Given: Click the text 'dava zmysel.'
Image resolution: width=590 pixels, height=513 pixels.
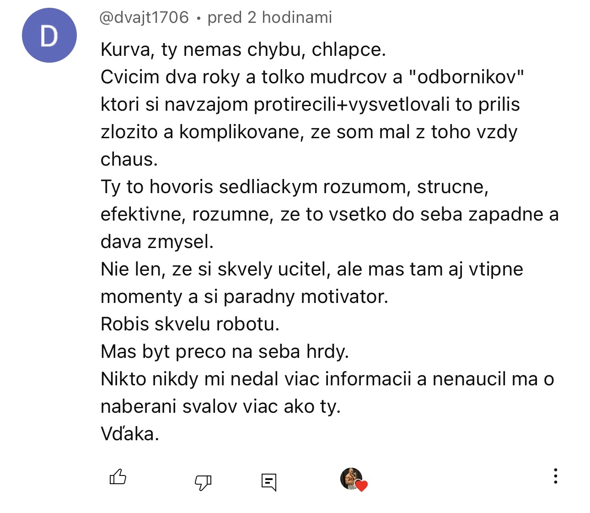Looking at the screenshot, I should pyautogui.click(x=157, y=242).
